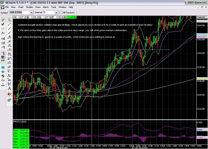Activate the crosshair cursor tool icon
Image resolution: width=208 pixels, height=149 pixels.
point(3,53)
